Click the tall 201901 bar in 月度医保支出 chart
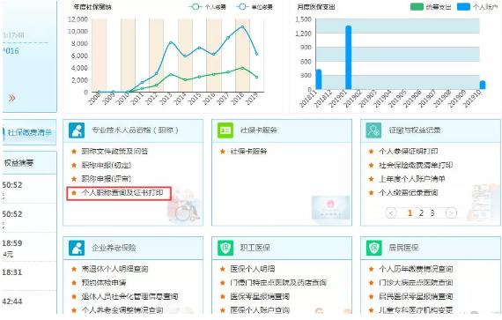Image resolution: width=502 pixels, height=320 pixels. tap(349, 57)
